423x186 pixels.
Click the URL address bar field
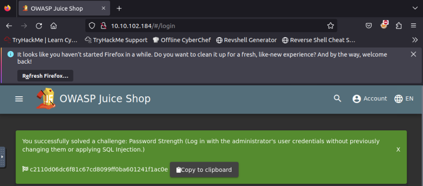click(x=212, y=26)
